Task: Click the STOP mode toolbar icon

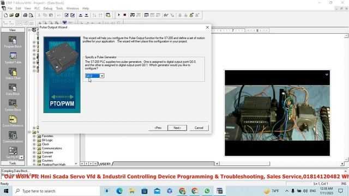Action: [x=125, y=15]
